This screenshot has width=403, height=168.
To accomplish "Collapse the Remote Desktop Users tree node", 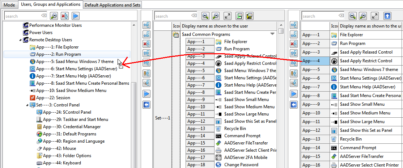I will click(x=20, y=40).
